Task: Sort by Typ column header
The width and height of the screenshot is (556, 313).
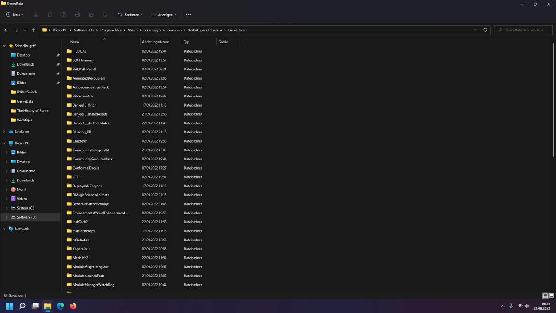Action: [199, 42]
